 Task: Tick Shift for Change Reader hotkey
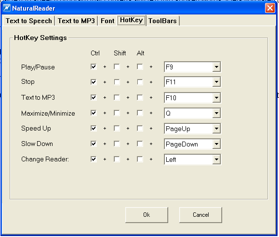click(x=117, y=159)
